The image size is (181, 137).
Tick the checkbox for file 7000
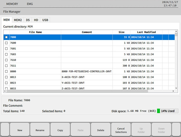(x=6, y=37)
